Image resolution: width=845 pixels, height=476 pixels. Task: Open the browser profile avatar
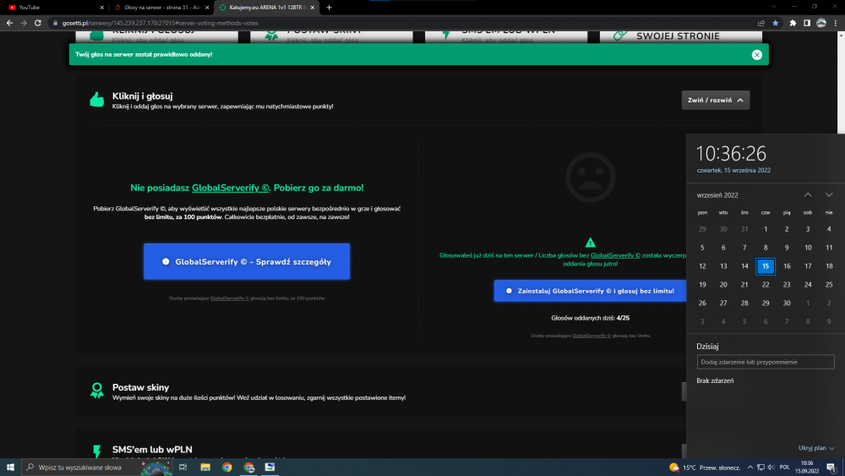[821, 23]
